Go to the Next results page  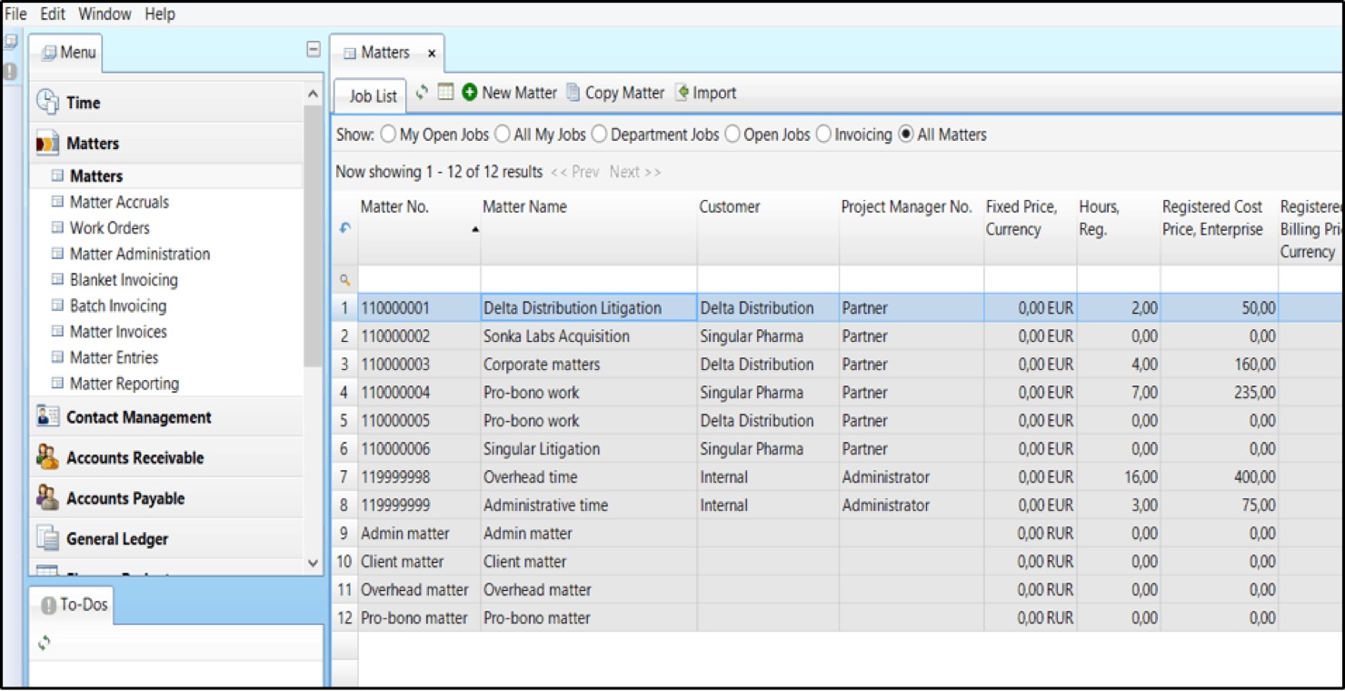pyautogui.click(x=634, y=172)
